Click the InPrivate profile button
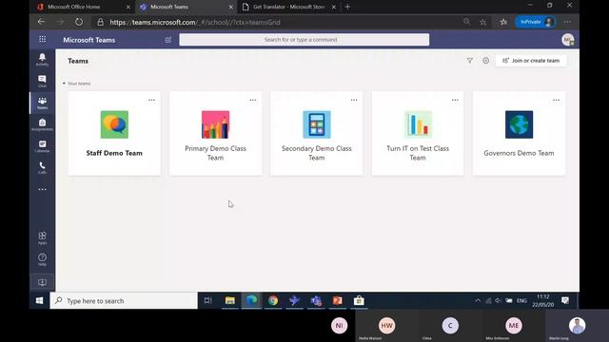Screen dimensions: 609x342 [536, 22]
